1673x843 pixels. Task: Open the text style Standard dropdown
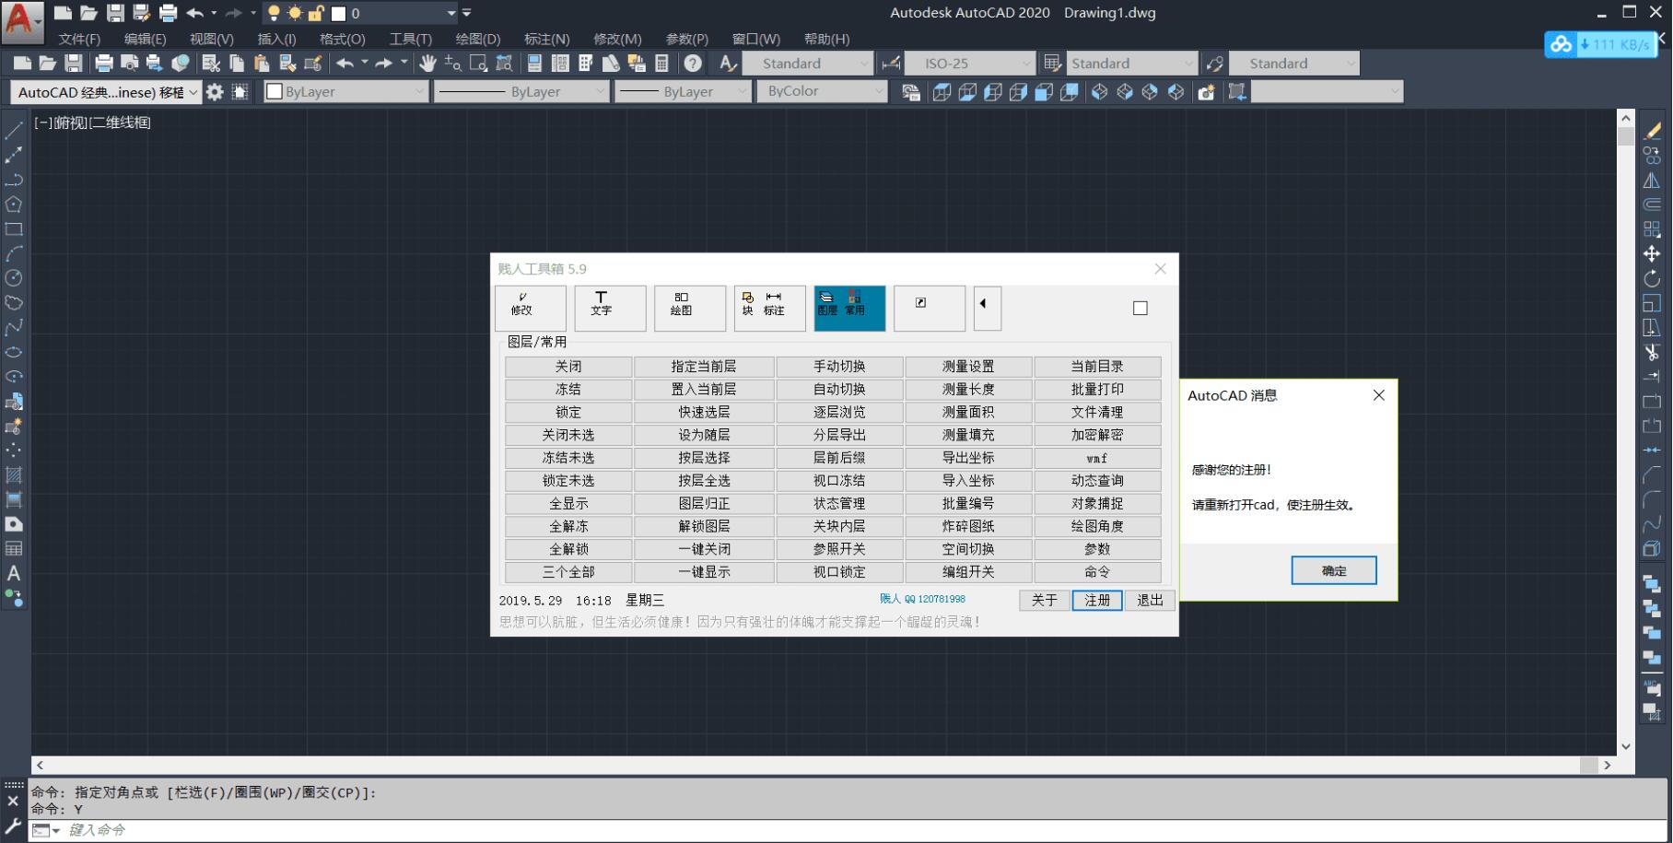tap(806, 63)
